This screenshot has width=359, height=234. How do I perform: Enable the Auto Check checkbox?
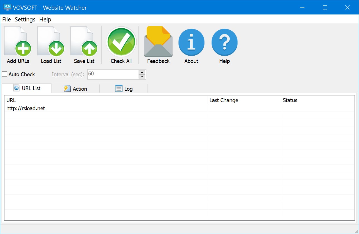(x=4, y=74)
